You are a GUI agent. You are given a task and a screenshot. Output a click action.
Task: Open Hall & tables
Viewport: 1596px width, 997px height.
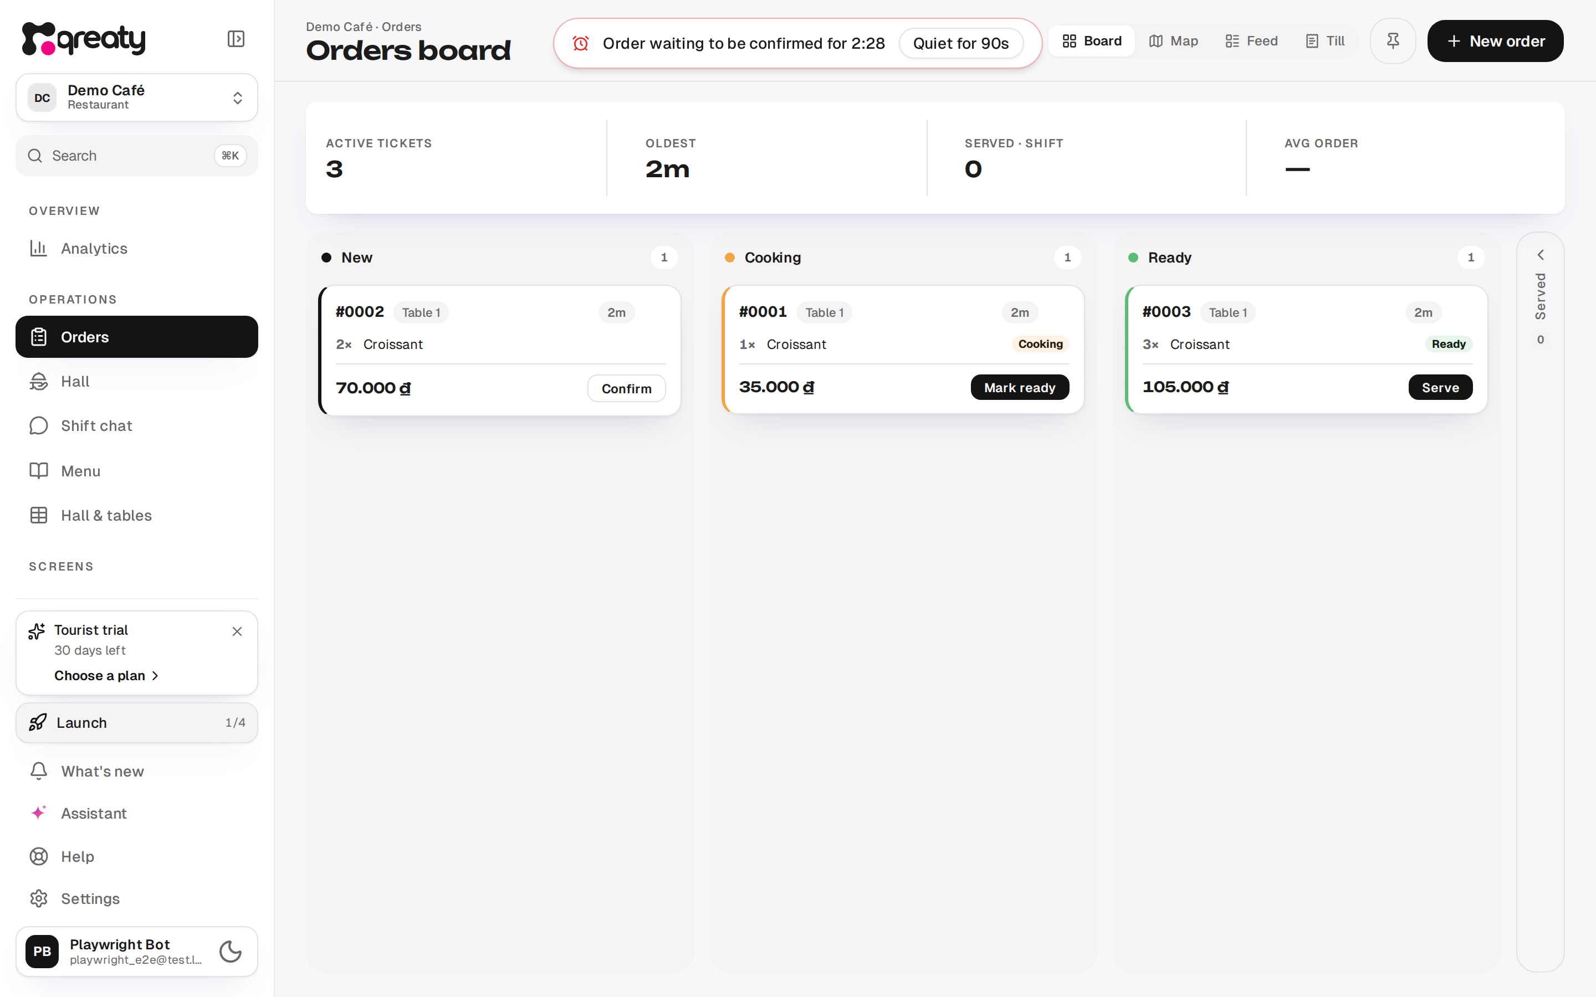click(136, 515)
